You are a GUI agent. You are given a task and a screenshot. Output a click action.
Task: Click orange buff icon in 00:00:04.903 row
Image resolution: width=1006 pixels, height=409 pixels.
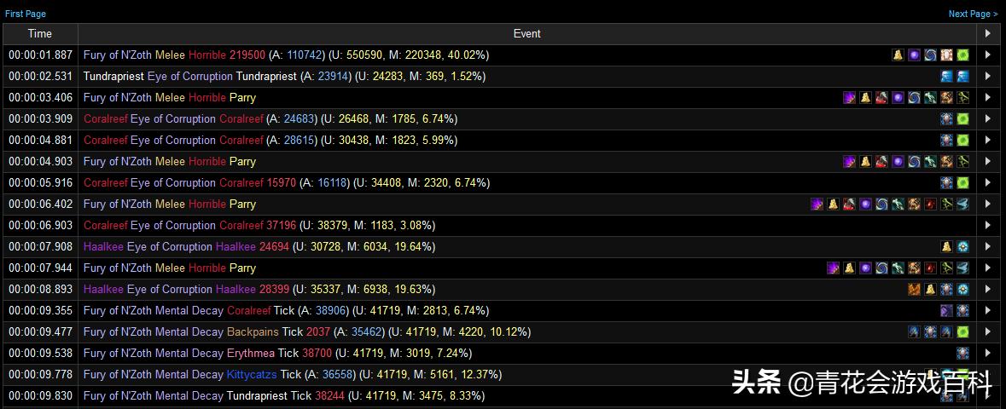tap(946, 162)
